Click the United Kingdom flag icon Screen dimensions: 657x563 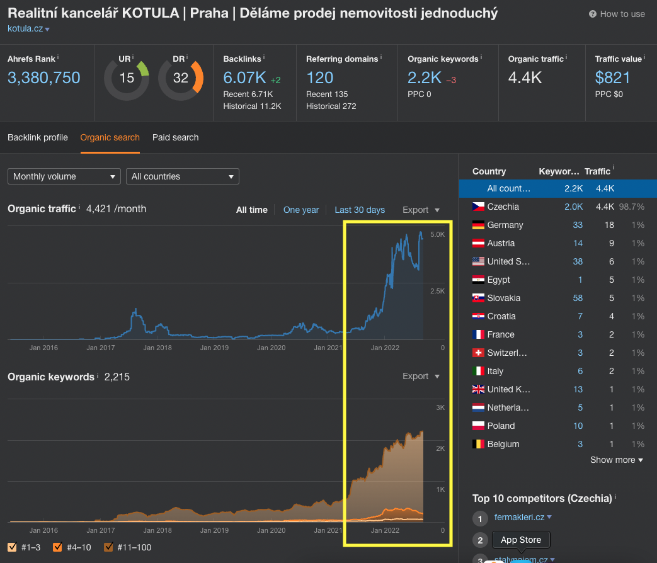478,389
